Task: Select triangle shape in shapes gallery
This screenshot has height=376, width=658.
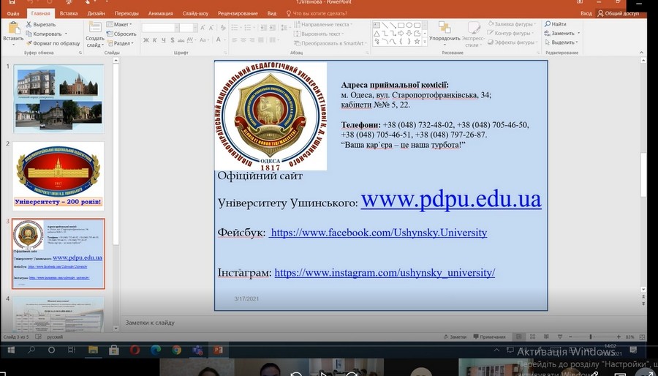Action: [377, 33]
